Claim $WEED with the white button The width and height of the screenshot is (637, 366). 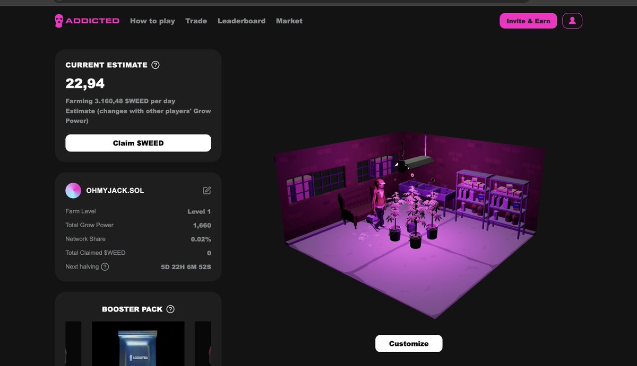click(138, 143)
